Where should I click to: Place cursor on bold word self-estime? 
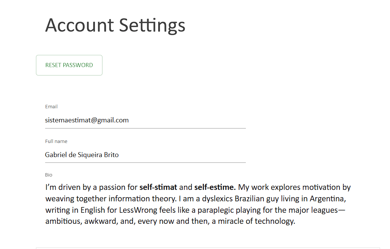[215, 187]
